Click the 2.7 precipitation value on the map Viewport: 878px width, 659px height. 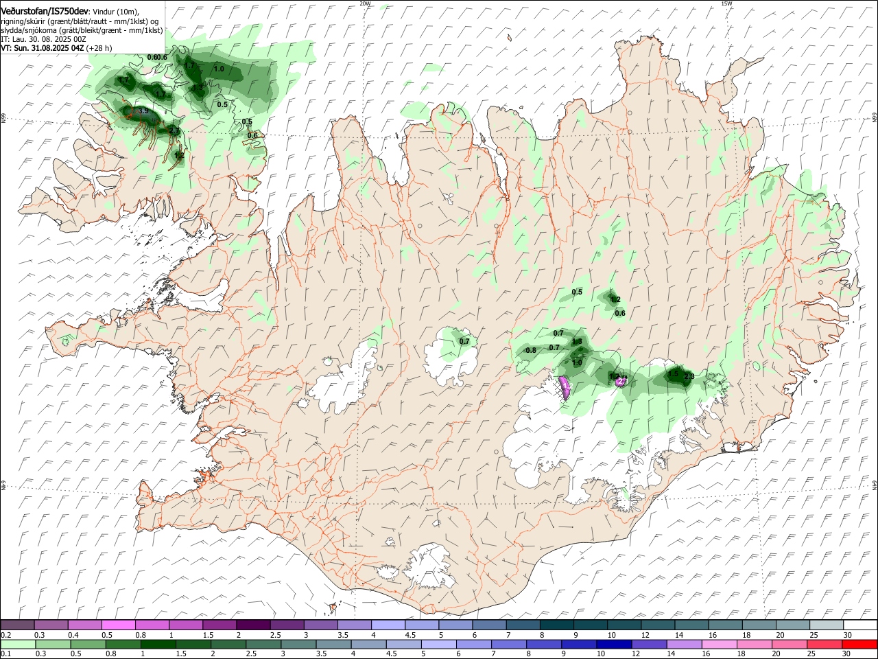pyautogui.click(x=174, y=130)
